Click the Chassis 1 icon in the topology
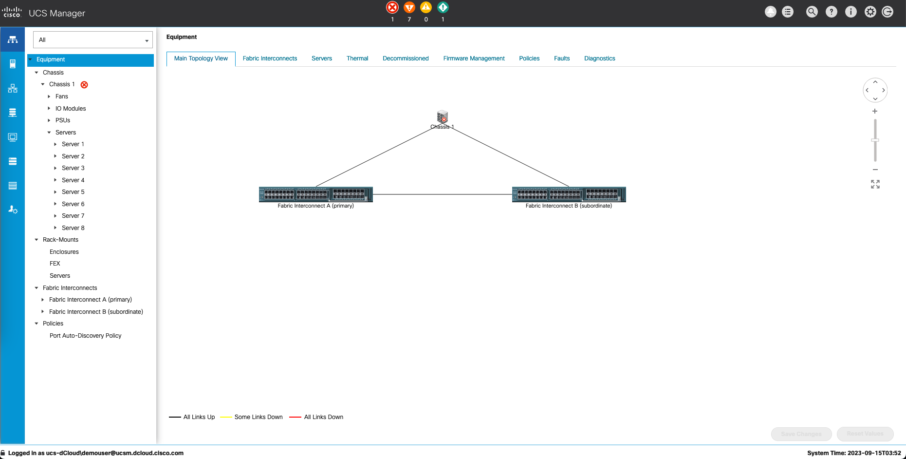Image resolution: width=906 pixels, height=459 pixels. click(x=442, y=117)
